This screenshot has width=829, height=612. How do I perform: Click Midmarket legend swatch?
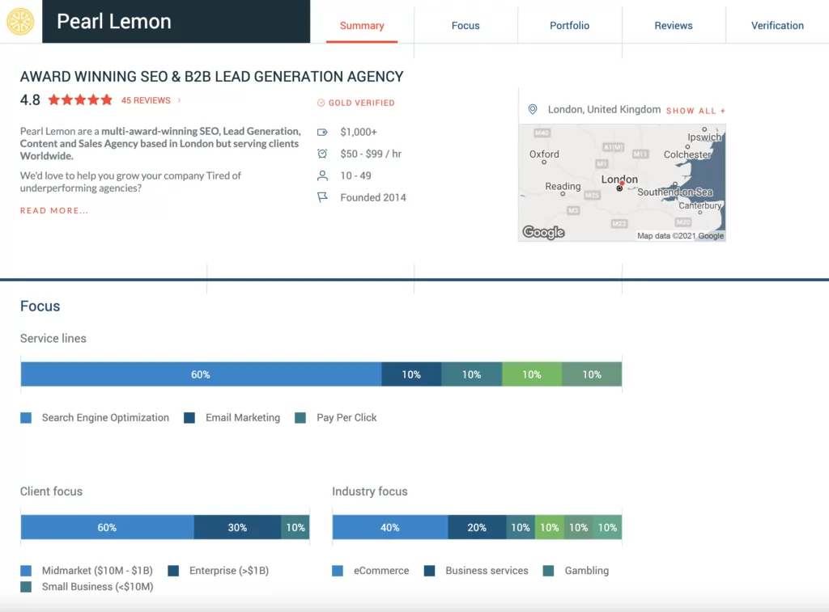pos(26,571)
